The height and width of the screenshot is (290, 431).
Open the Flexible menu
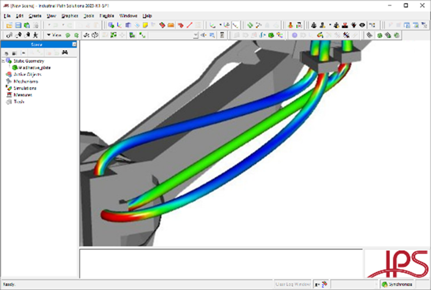[107, 16]
